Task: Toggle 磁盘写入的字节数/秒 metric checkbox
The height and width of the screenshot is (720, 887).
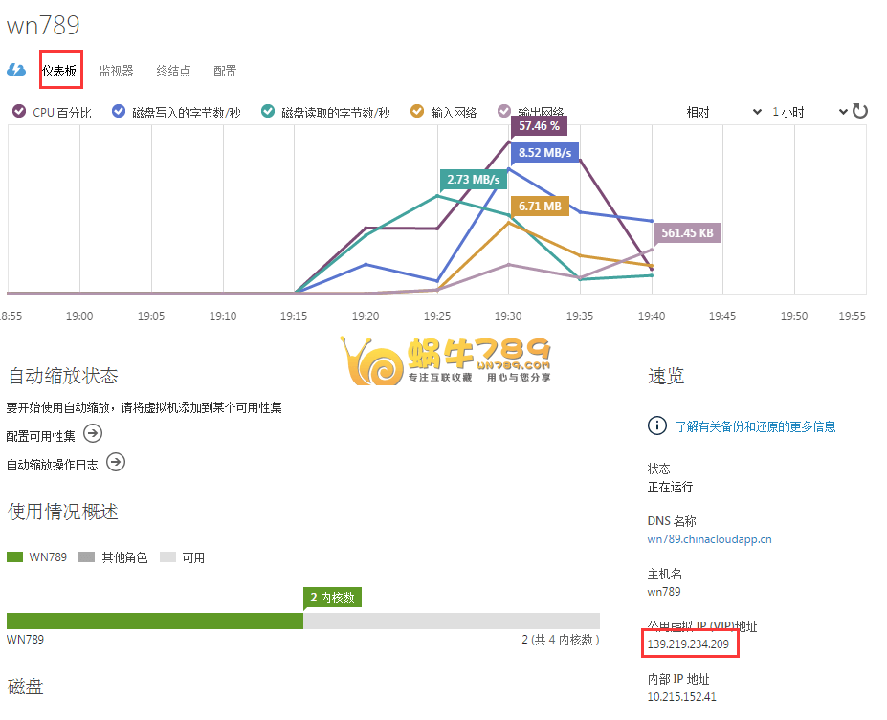Action: pyautogui.click(x=119, y=112)
